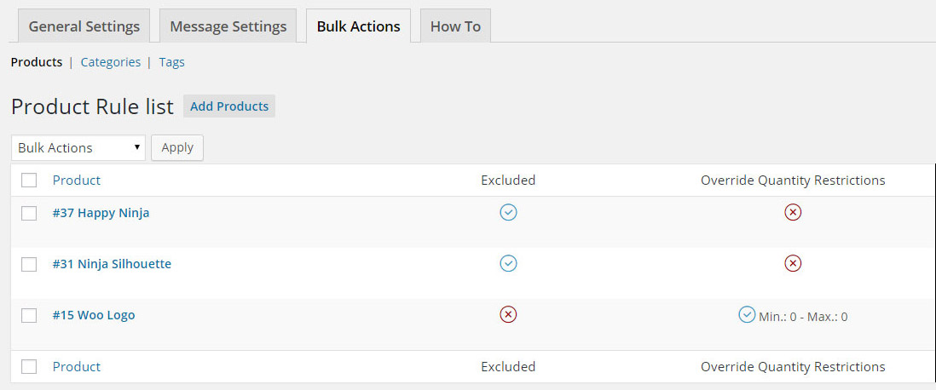Tick the checkbox for #37 Happy Ninja
The width and height of the screenshot is (936, 390).
(29, 213)
